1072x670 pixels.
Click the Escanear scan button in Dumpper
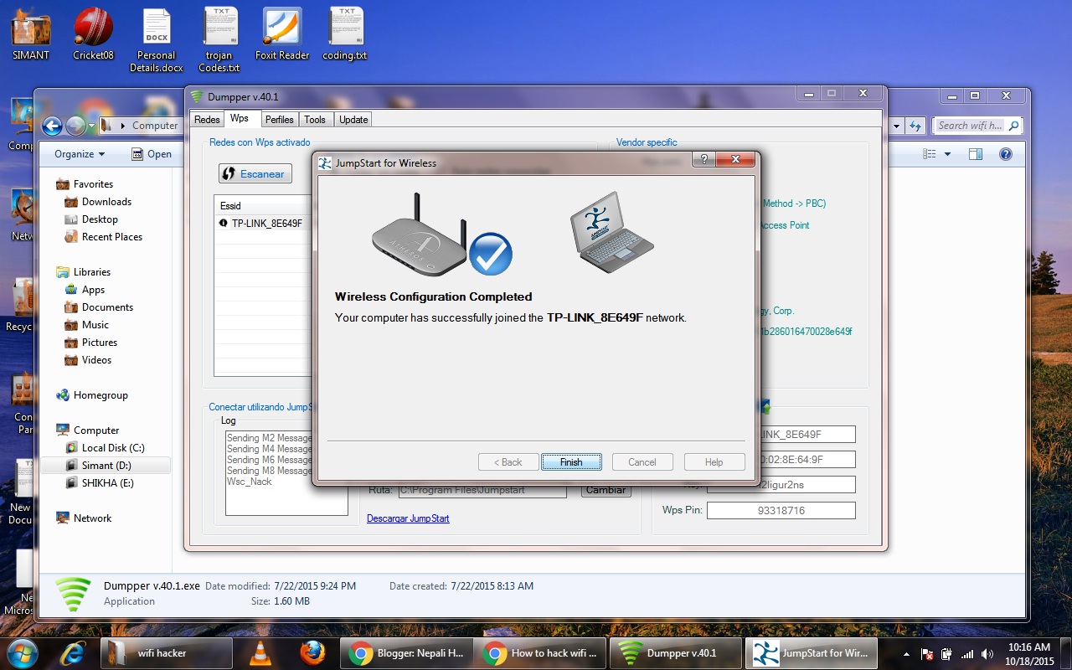click(x=255, y=173)
